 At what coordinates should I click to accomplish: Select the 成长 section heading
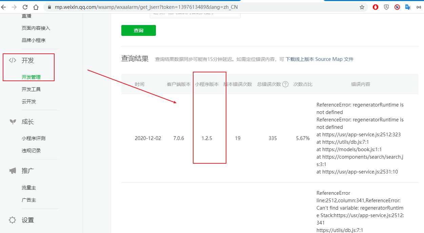[28, 122]
